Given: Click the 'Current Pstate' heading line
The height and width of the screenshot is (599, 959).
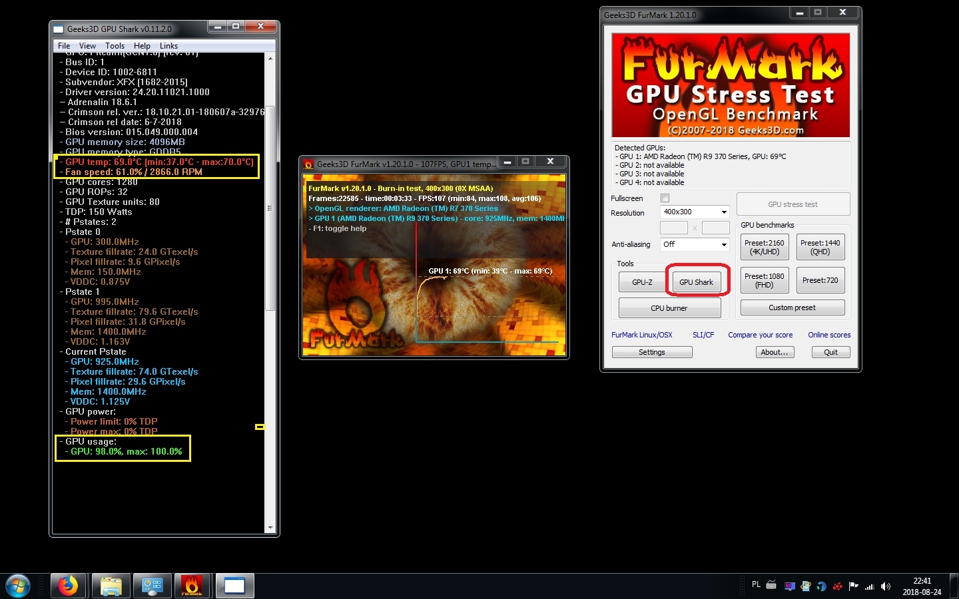Looking at the screenshot, I should (93, 351).
